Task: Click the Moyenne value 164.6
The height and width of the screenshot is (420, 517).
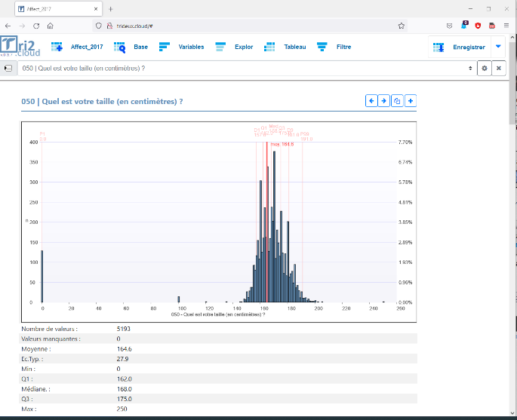Action: pyautogui.click(x=125, y=349)
